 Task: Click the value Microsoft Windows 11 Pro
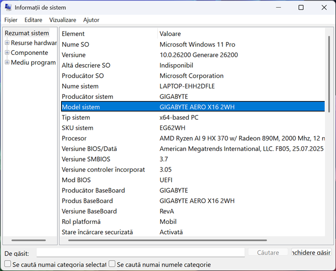(198, 45)
